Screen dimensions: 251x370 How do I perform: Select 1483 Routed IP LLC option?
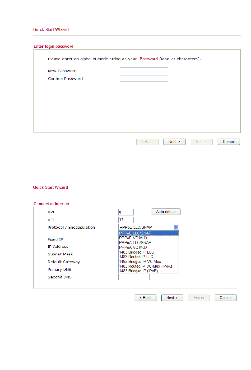[x=148, y=257]
